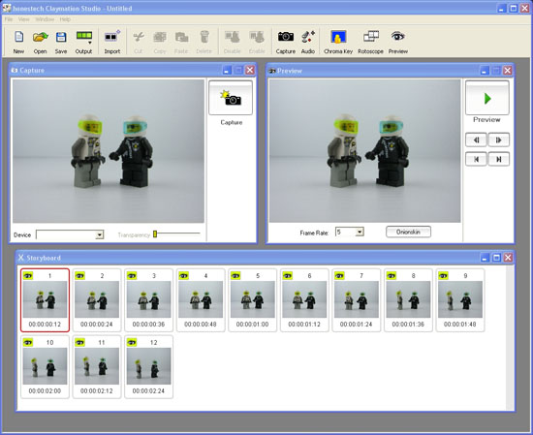Minimize the Storyboard window
The image size is (533, 435).
point(486,258)
